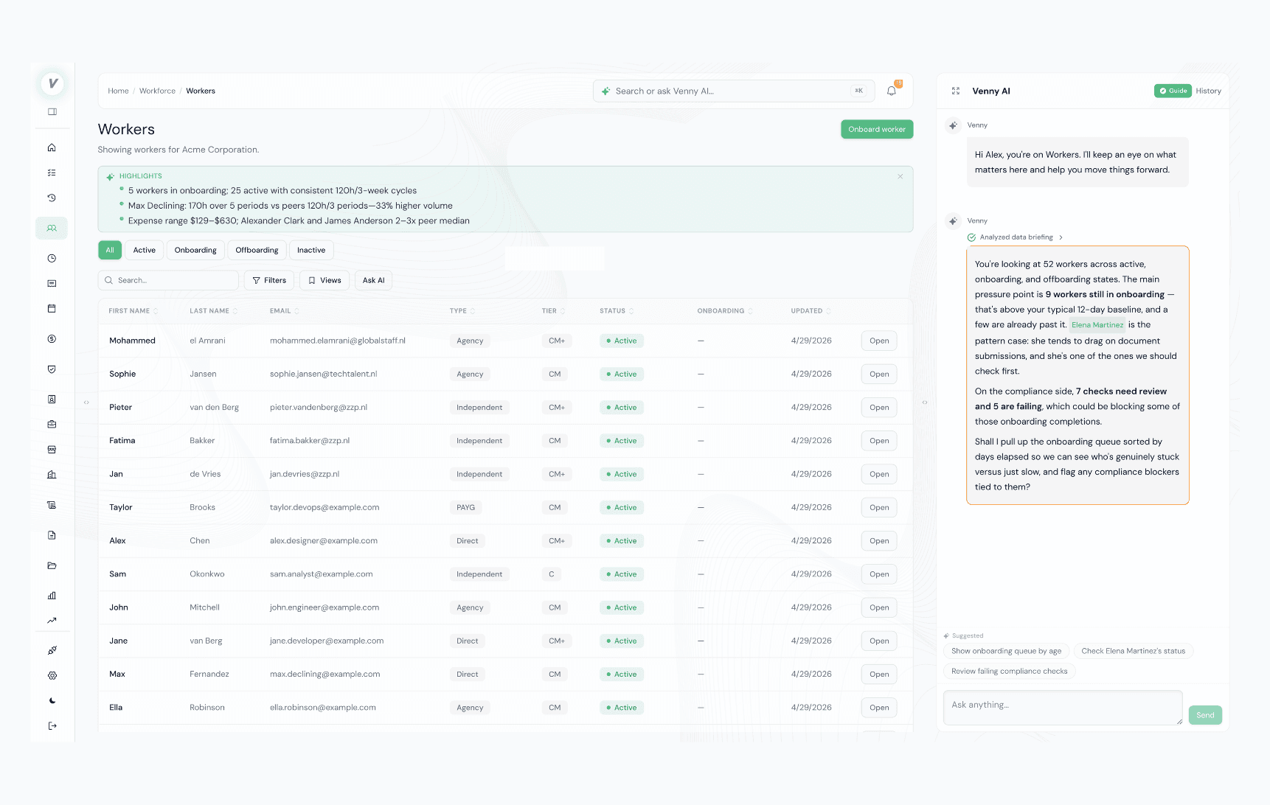1270x805 pixels.
Task: Sort by Type column
Action: 462,311
